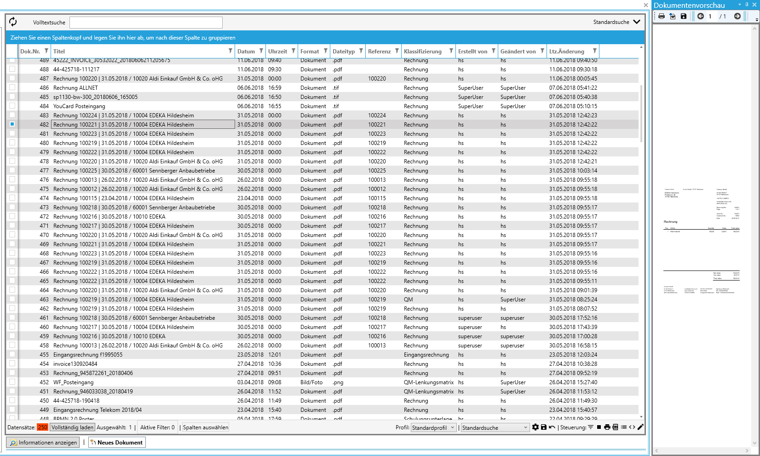The width and height of the screenshot is (760, 456).
Task: Click the export icon in Steuerung
Action: point(616,427)
